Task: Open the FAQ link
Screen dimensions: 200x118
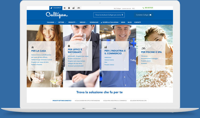Action: pos(133,8)
